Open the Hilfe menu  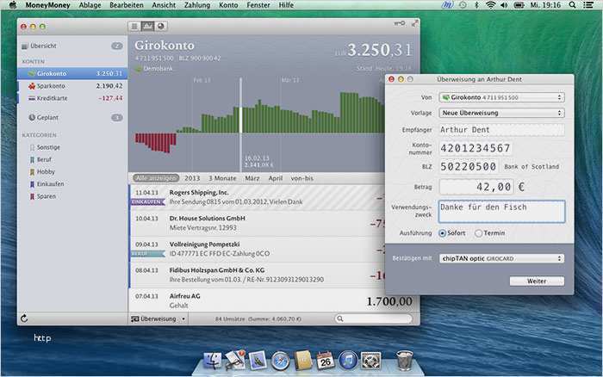click(286, 5)
